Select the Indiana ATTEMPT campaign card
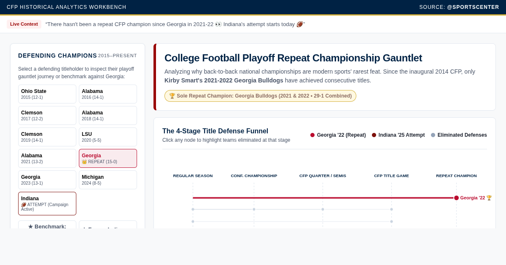506x265 pixels. click(x=47, y=204)
